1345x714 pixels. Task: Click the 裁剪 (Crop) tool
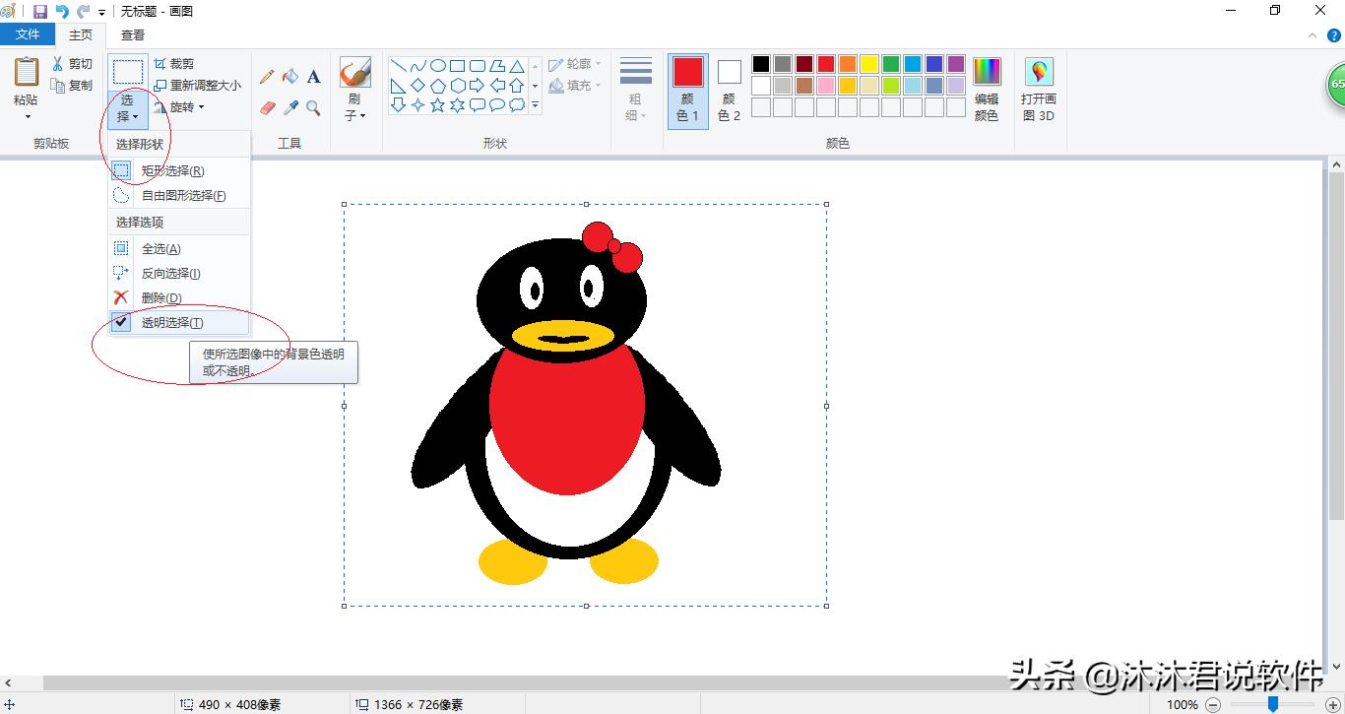[x=174, y=64]
